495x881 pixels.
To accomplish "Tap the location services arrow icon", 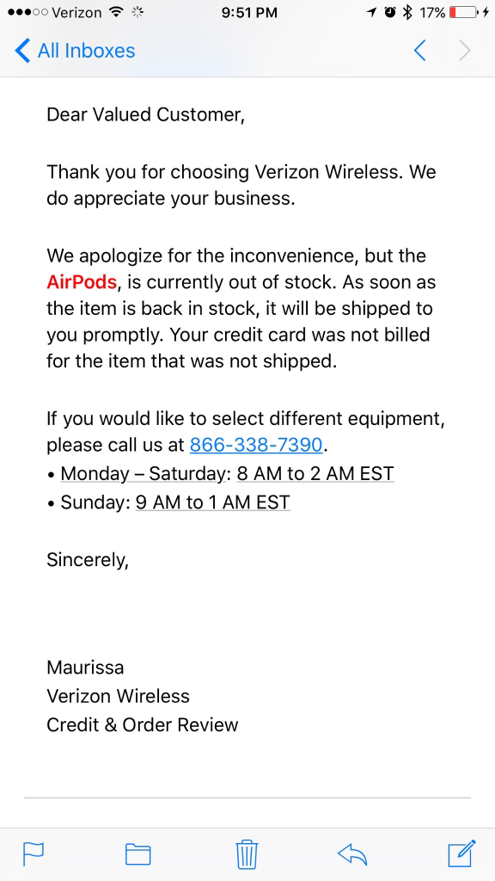I will pos(371,12).
